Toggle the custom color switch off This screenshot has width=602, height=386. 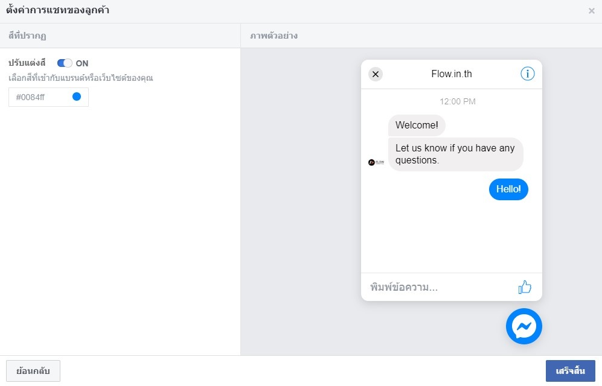tap(65, 63)
